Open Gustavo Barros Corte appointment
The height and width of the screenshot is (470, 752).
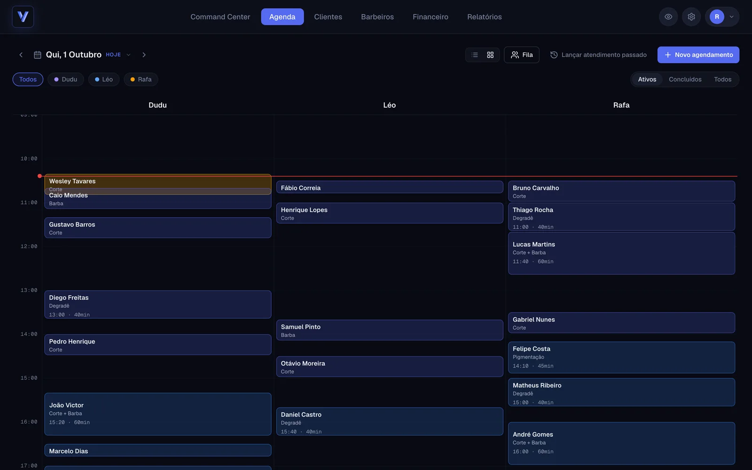[x=158, y=228]
